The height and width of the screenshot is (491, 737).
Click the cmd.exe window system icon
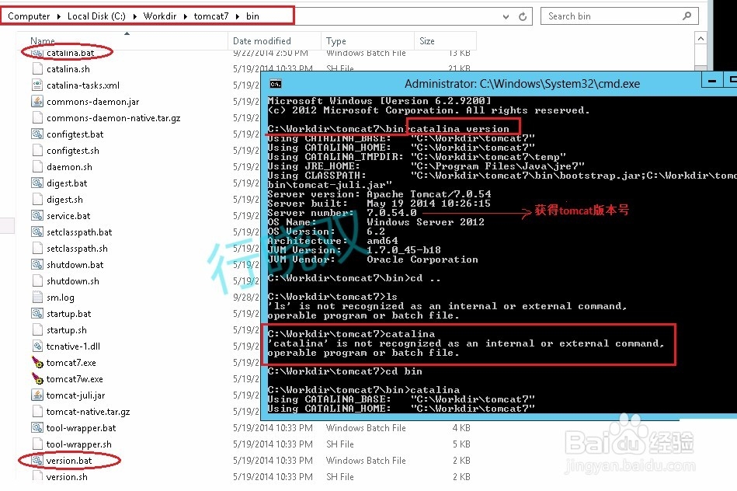tap(276, 84)
